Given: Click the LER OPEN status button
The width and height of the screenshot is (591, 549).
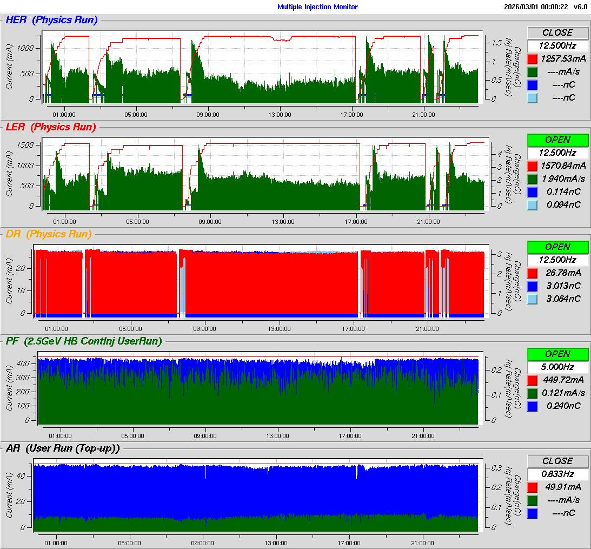Looking at the screenshot, I should pos(558,140).
